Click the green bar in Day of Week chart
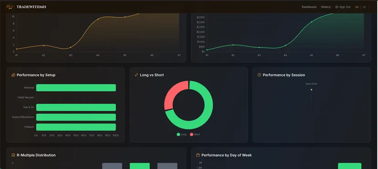The height and width of the screenshot is (169, 378). pyautogui.click(x=350, y=166)
